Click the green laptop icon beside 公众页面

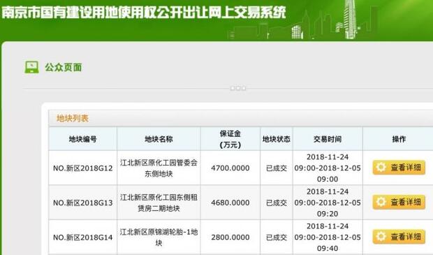point(31,67)
